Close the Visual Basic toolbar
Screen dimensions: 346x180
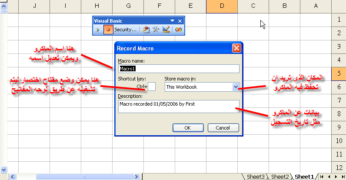(180, 21)
